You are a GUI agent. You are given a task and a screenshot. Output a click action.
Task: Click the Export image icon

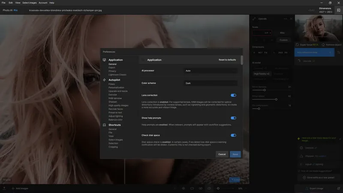point(307,188)
